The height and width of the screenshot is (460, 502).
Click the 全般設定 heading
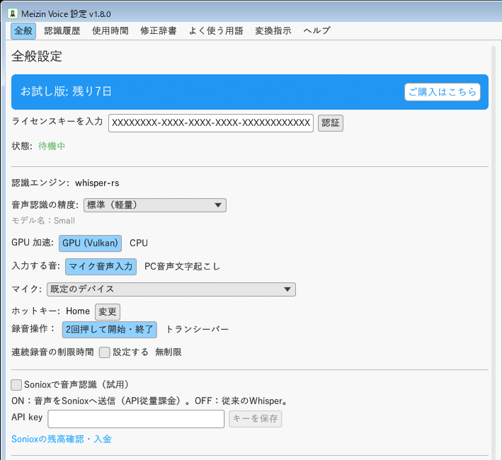tap(37, 57)
